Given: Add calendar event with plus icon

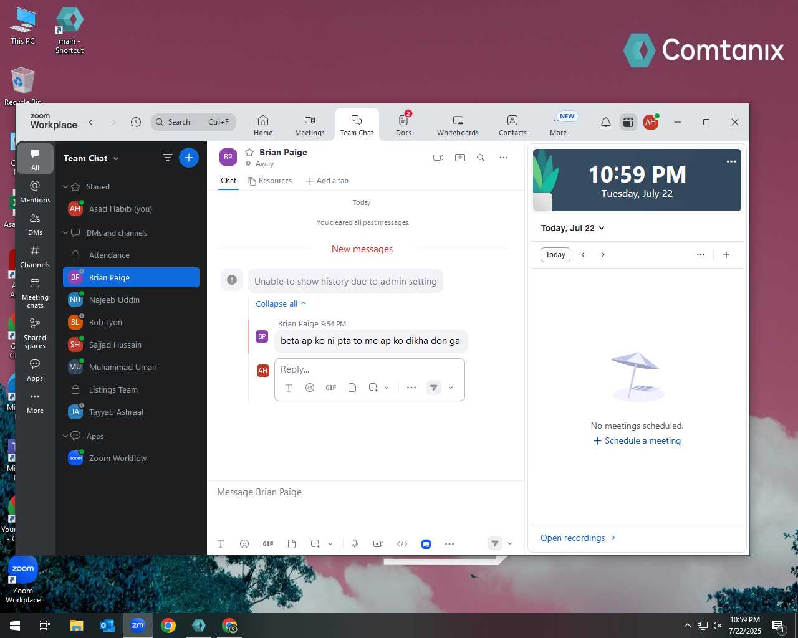Looking at the screenshot, I should (x=726, y=255).
